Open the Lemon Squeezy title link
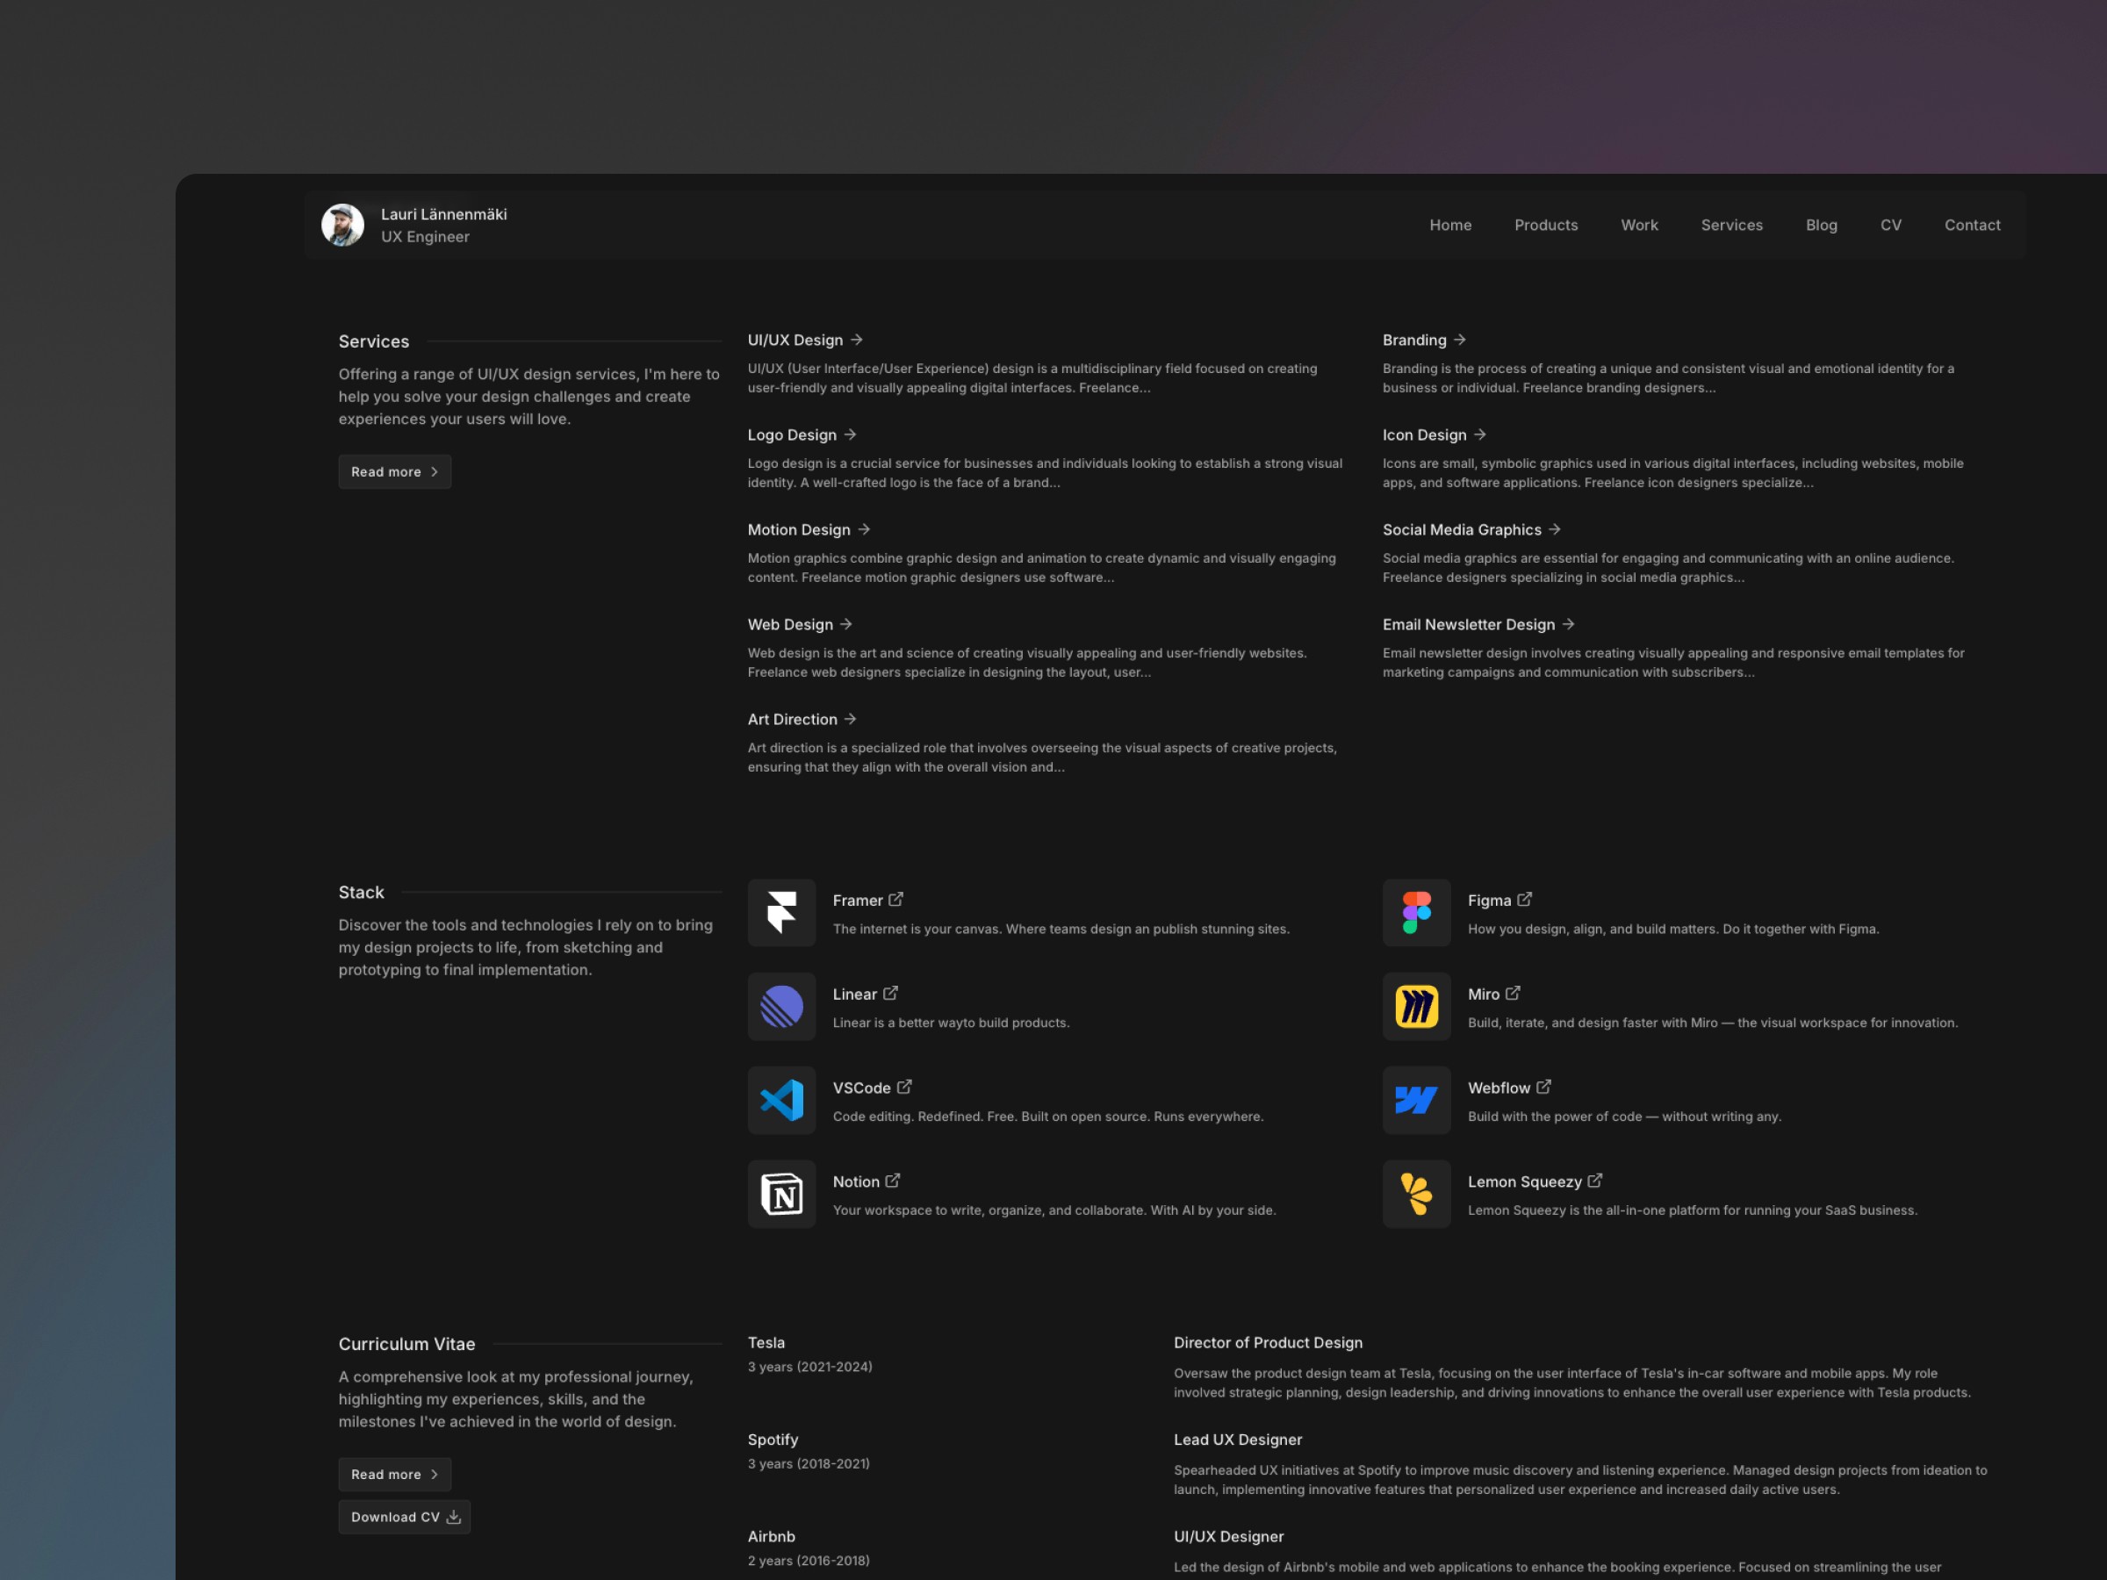This screenshot has height=1580, width=2107. tap(1524, 1181)
